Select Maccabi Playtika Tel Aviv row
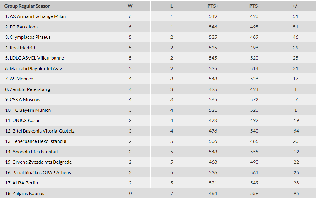Viewport: 316px width, 200px height. (x=36, y=69)
